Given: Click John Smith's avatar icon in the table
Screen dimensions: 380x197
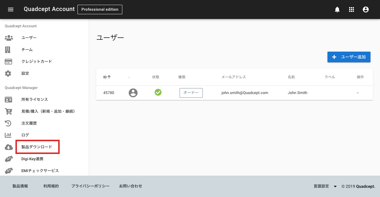Looking at the screenshot, I should 133,93.
